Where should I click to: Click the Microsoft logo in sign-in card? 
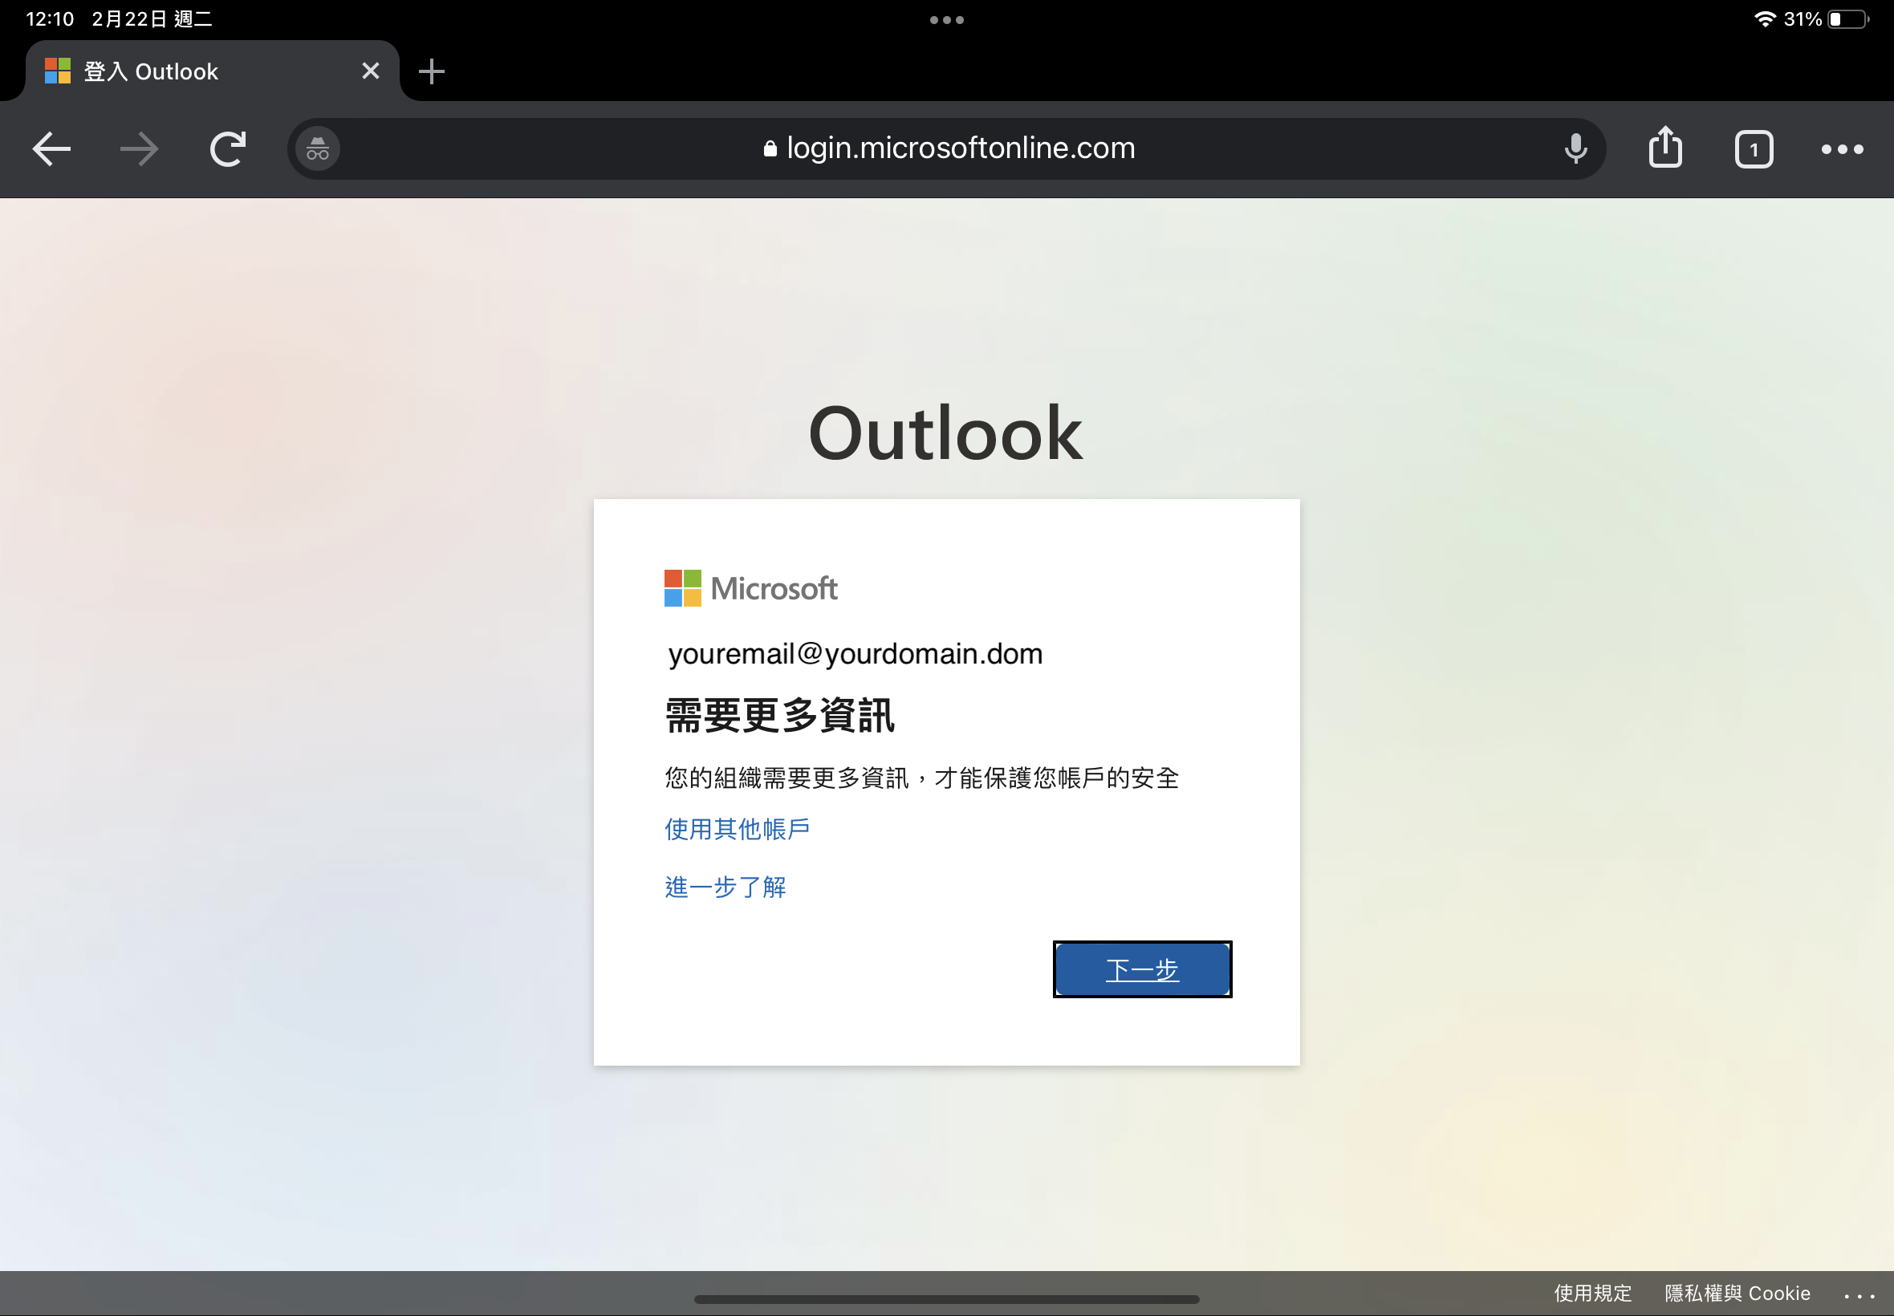750,588
